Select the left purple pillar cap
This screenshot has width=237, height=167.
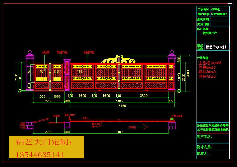(x=30, y=54)
